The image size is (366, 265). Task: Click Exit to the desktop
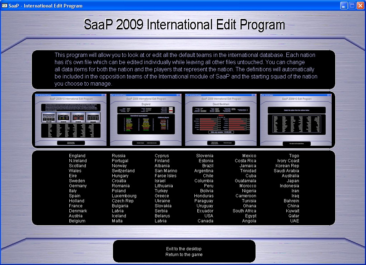click(184, 249)
